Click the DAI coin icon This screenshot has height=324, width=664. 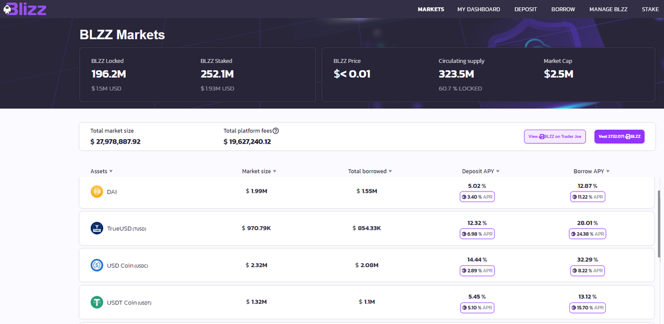pyautogui.click(x=97, y=192)
